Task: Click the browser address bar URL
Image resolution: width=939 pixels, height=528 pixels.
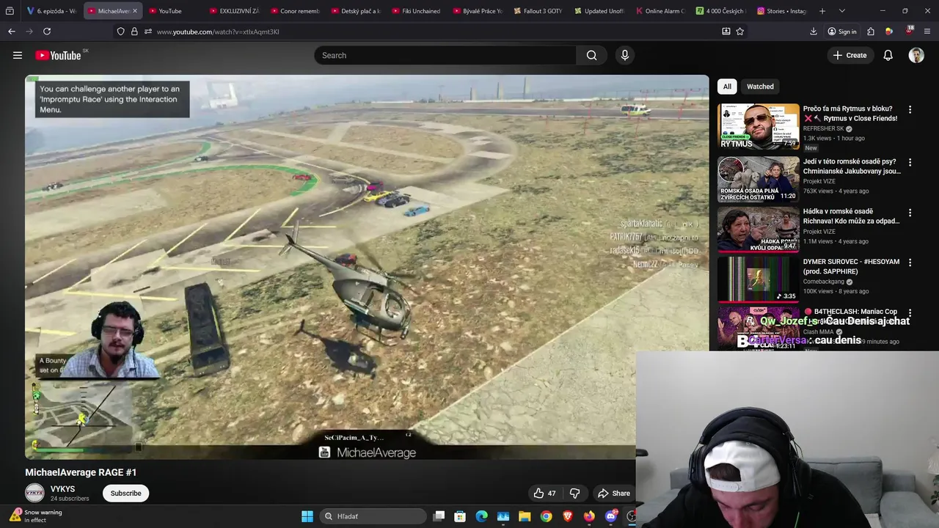Action: 218,32
